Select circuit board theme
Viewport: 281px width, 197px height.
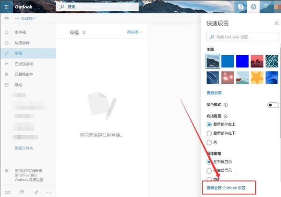[x=272, y=61]
